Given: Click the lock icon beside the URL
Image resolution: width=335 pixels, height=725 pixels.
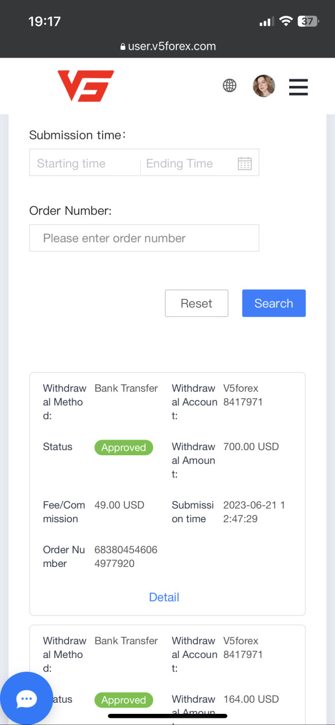Looking at the screenshot, I should pos(123,47).
